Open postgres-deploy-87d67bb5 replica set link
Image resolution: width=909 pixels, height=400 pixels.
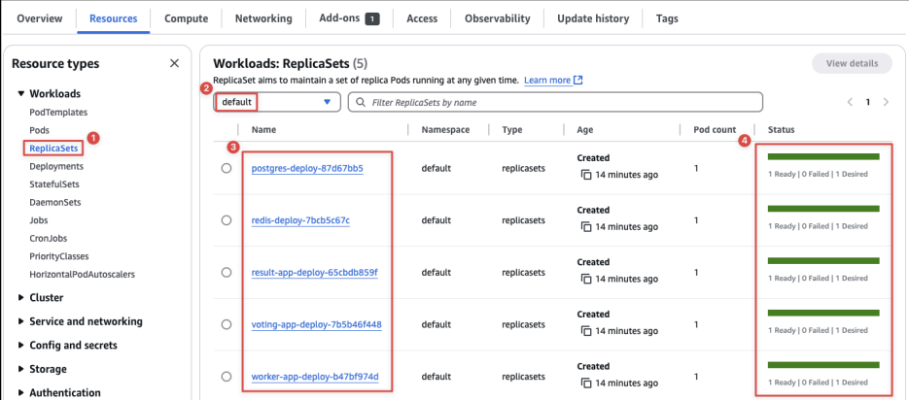[x=307, y=169]
